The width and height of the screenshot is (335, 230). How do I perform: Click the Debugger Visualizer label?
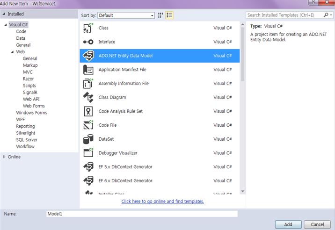click(118, 153)
